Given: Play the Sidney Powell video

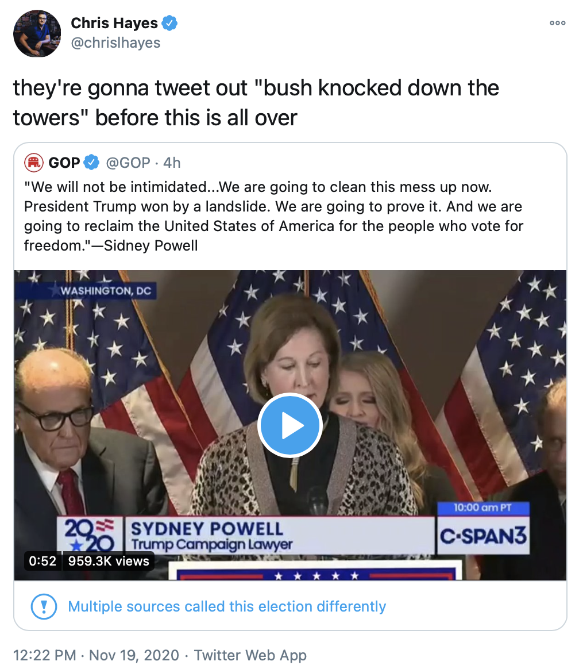Looking at the screenshot, I should click(x=289, y=425).
